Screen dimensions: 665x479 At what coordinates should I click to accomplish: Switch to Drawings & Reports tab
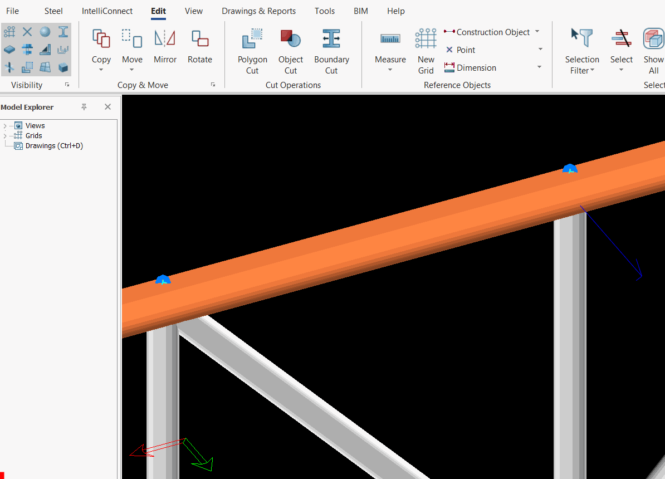coord(258,11)
